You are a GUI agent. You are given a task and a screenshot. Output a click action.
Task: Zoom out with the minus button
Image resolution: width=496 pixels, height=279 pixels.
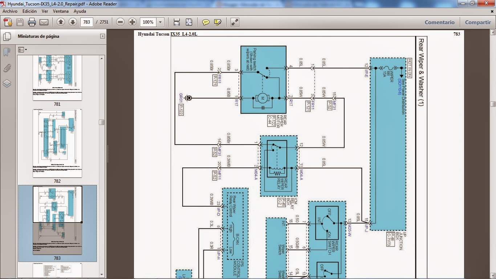pyautogui.click(x=121, y=22)
